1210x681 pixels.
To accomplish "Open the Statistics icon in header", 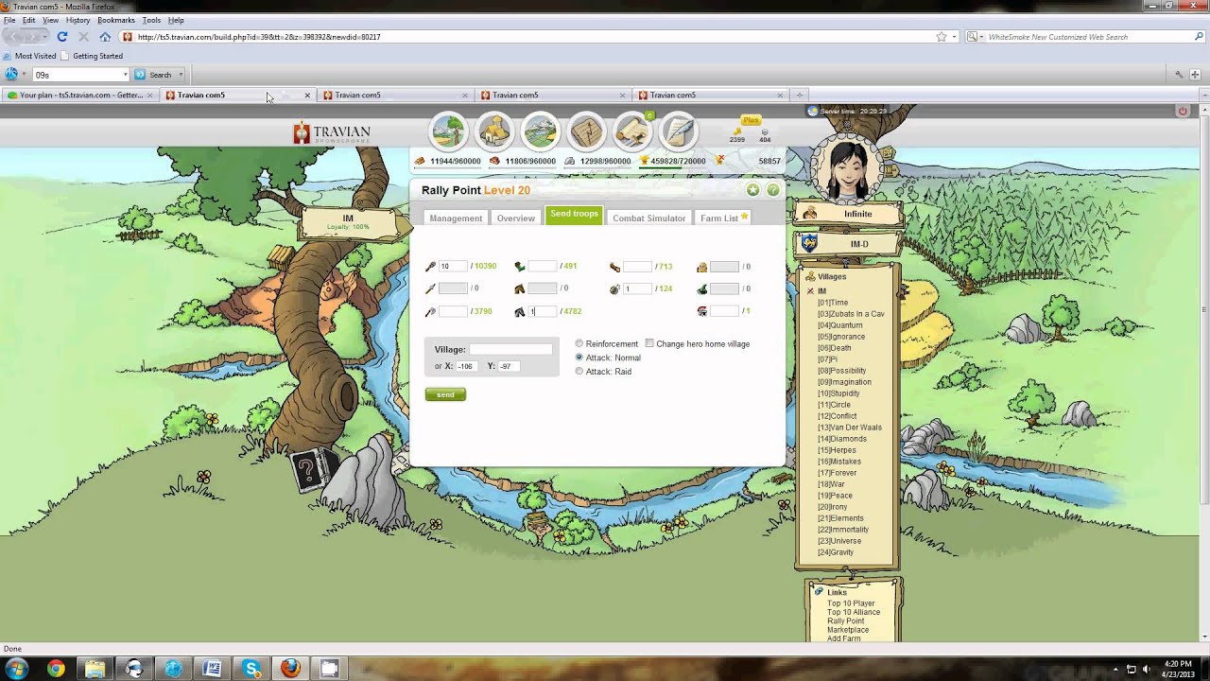I will 587,132.
